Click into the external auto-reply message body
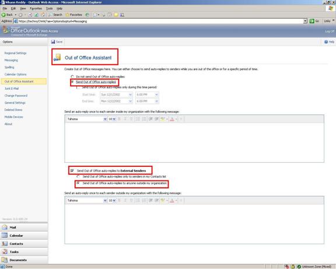 pos(194,223)
